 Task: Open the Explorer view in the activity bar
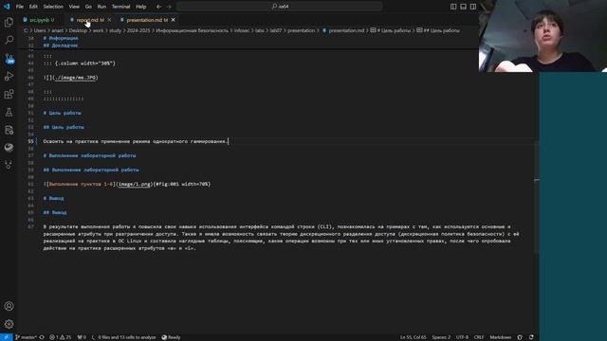9,23
